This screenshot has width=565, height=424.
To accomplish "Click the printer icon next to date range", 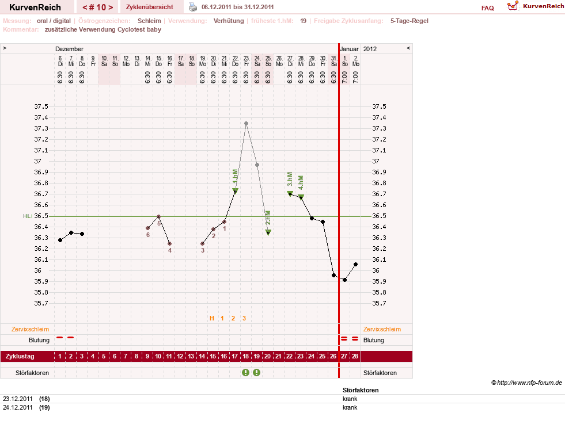I will (193, 7).
